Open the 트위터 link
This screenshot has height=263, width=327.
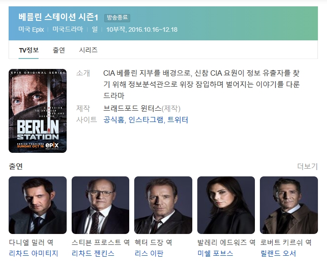[x=178, y=120]
